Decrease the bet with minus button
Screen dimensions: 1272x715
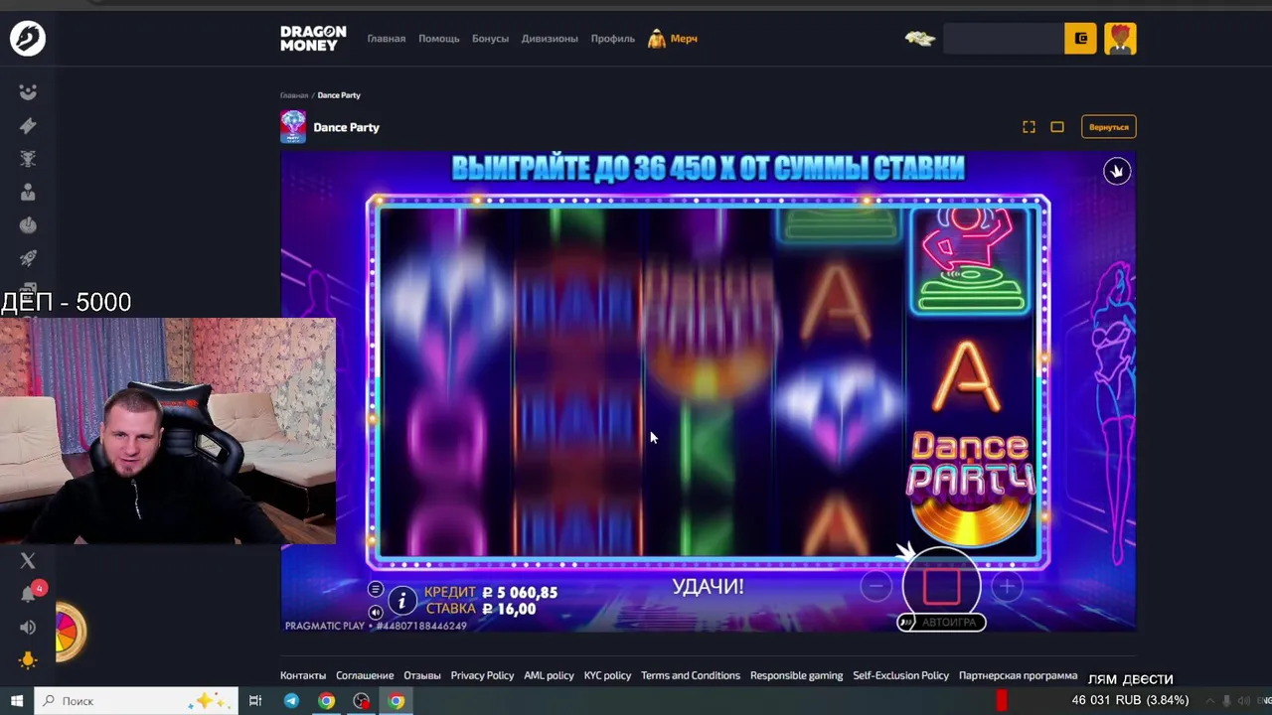coord(875,587)
